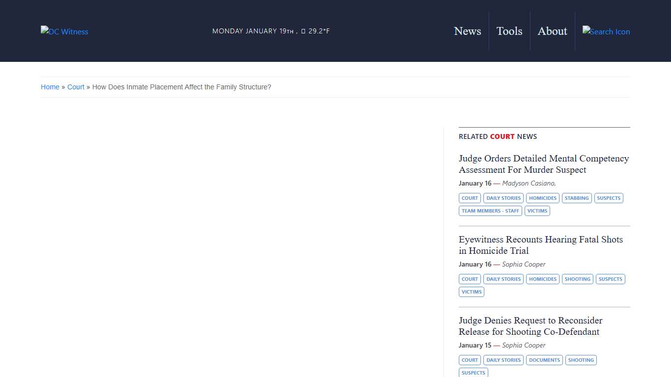Click the Stabbing tag
This screenshot has height=377, width=671.
[577, 198]
